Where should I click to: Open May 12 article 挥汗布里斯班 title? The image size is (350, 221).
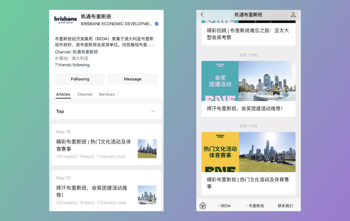pos(92,191)
